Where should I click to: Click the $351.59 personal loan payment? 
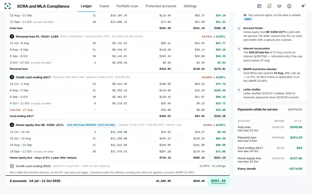[296, 138]
